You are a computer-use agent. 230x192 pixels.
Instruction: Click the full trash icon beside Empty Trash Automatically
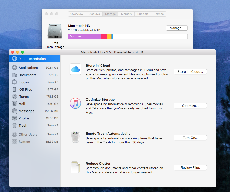[75, 137]
